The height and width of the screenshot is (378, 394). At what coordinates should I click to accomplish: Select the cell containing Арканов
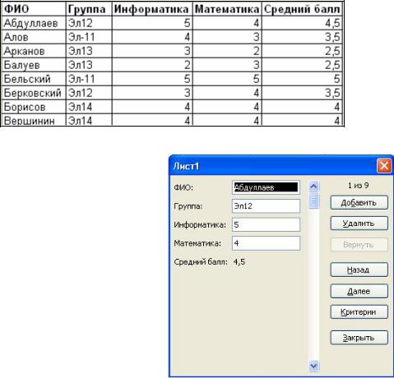[x=34, y=51]
